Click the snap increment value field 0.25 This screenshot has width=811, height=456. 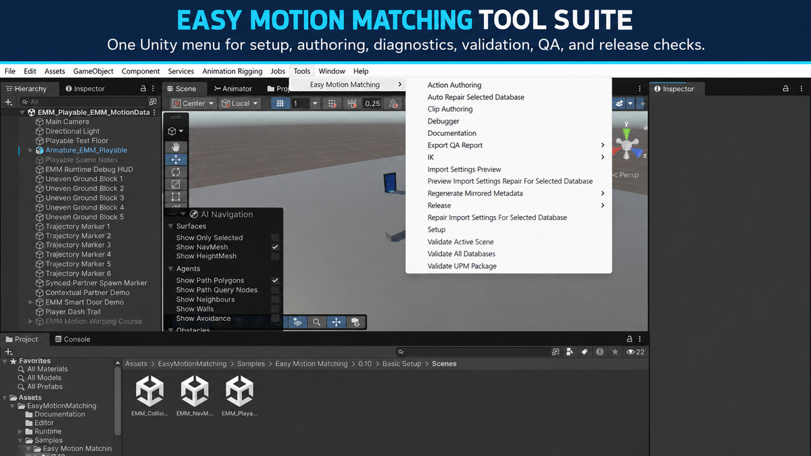pyautogui.click(x=372, y=103)
